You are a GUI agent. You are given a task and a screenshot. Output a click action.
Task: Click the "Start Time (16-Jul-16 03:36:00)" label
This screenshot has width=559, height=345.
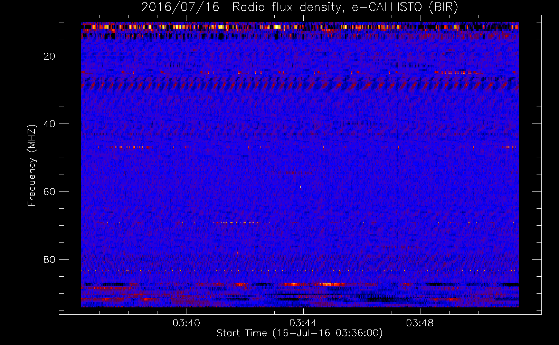(300, 333)
